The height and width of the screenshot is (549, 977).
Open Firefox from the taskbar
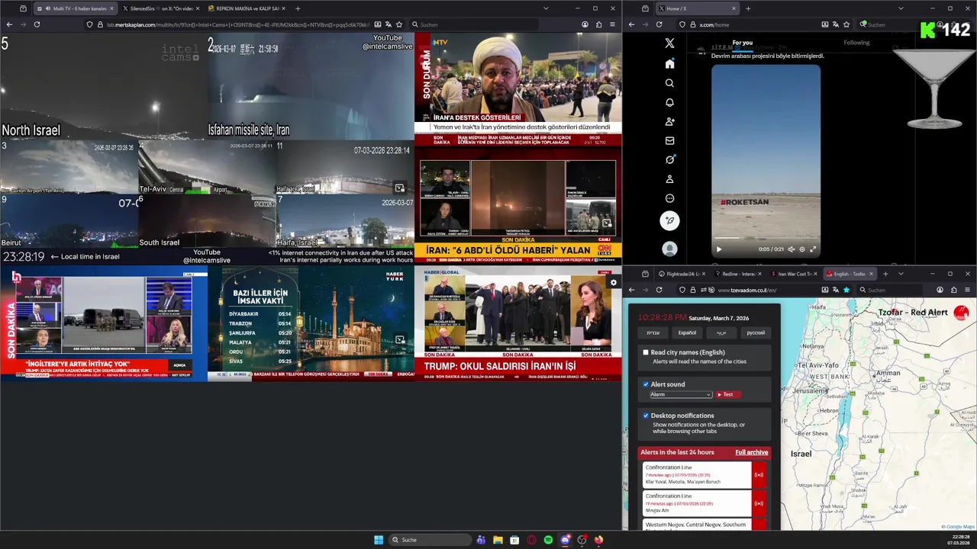click(599, 540)
